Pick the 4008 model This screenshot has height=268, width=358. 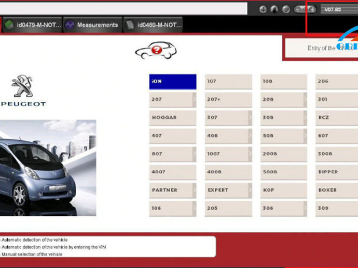(228, 172)
